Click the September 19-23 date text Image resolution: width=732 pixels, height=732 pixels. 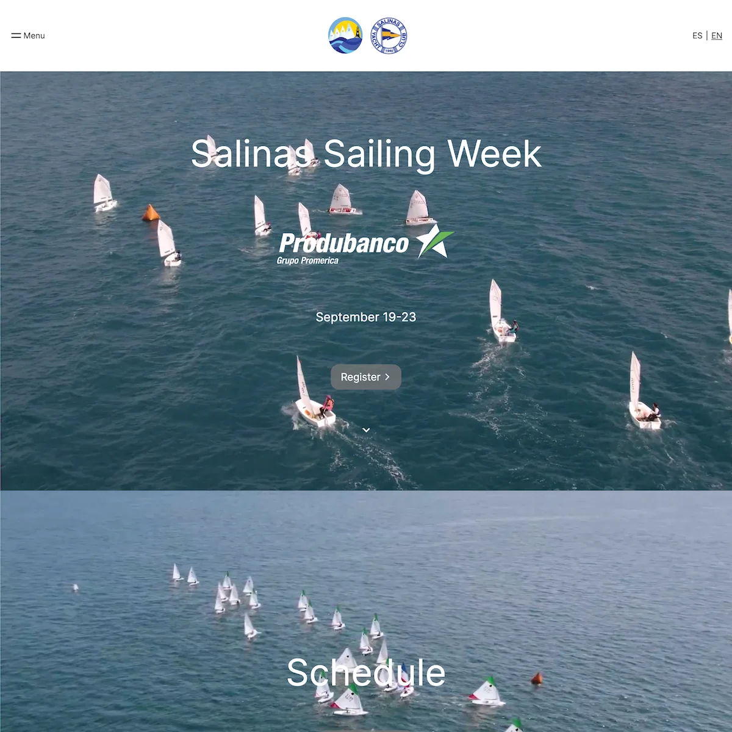coord(366,317)
